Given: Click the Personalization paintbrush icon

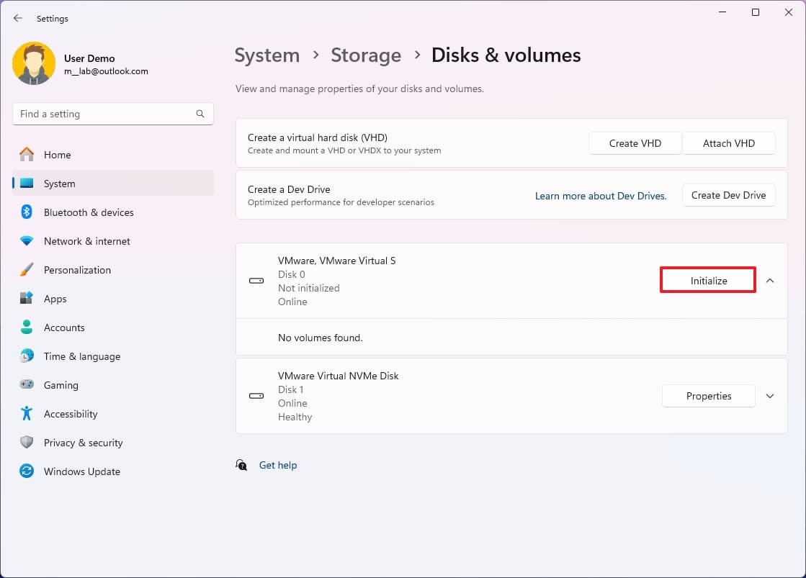Looking at the screenshot, I should pos(27,269).
